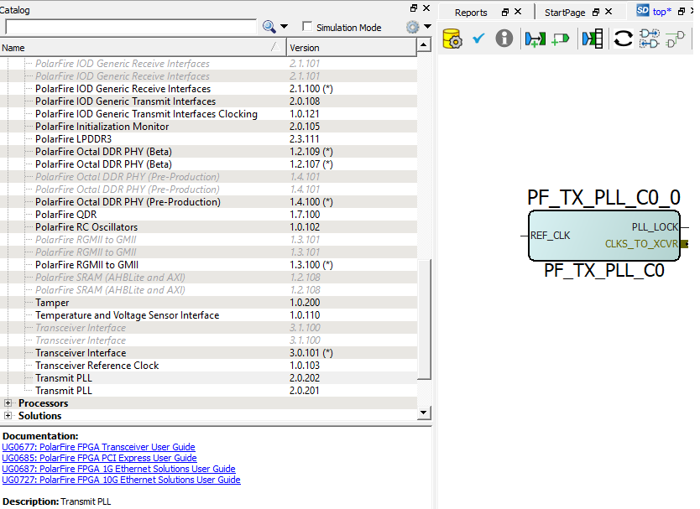Click the black circular arrows sync icon
700x509 pixels.
(623, 39)
